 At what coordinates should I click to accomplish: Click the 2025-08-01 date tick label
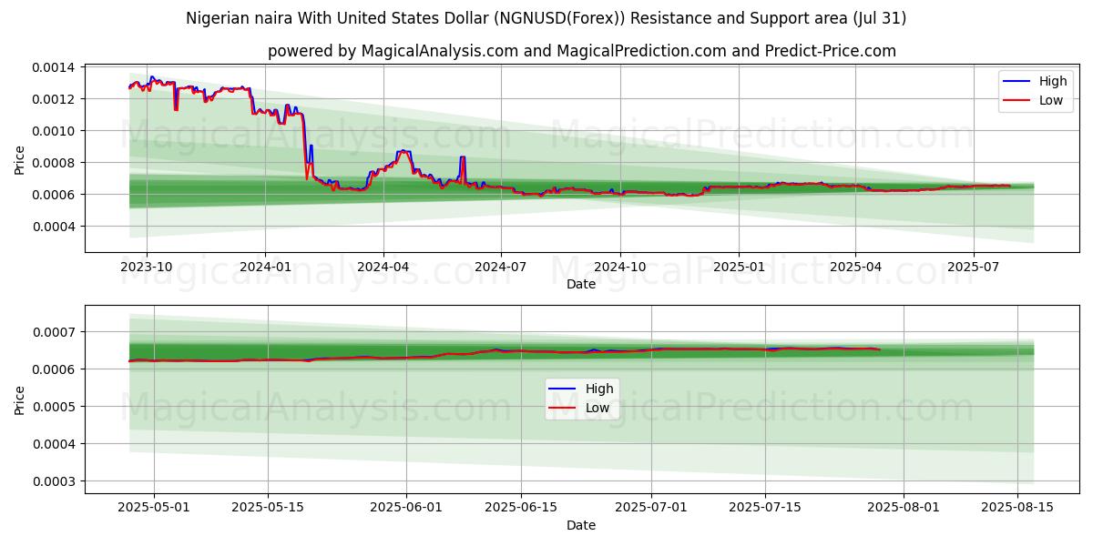(904, 508)
